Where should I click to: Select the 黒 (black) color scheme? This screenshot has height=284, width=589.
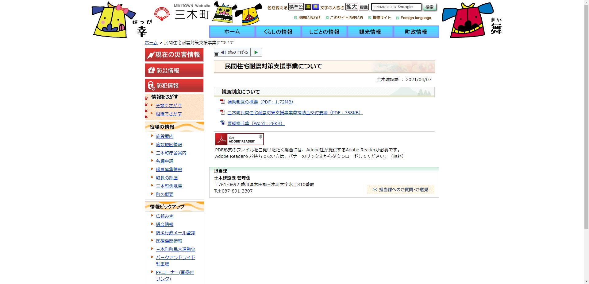(x=307, y=7)
